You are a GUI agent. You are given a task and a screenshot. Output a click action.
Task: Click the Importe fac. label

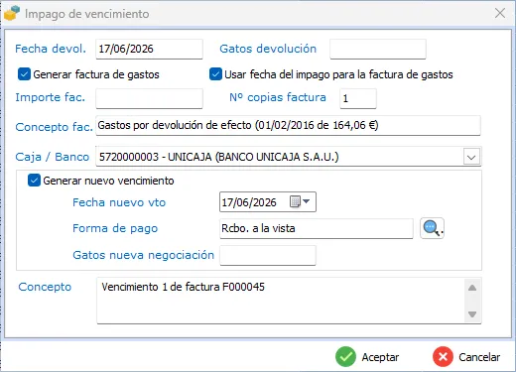[51, 97]
